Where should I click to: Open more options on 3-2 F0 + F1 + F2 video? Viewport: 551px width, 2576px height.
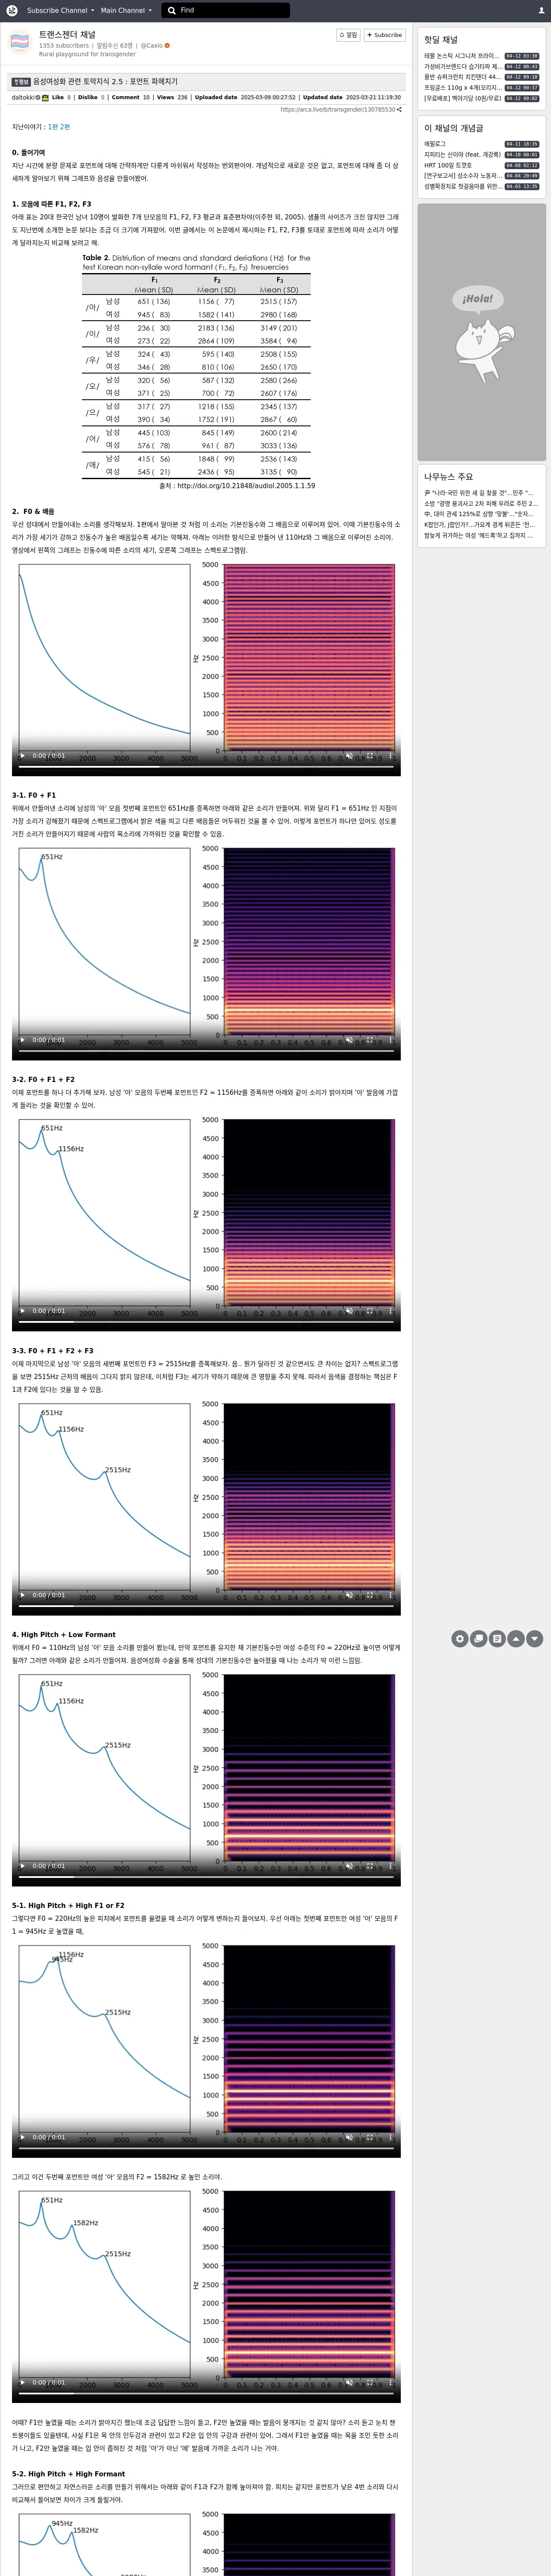(390, 1311)
